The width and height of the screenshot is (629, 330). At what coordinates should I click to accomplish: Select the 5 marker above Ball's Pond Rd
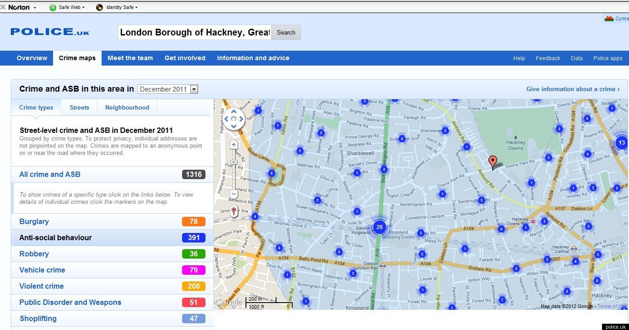point(339,252)
